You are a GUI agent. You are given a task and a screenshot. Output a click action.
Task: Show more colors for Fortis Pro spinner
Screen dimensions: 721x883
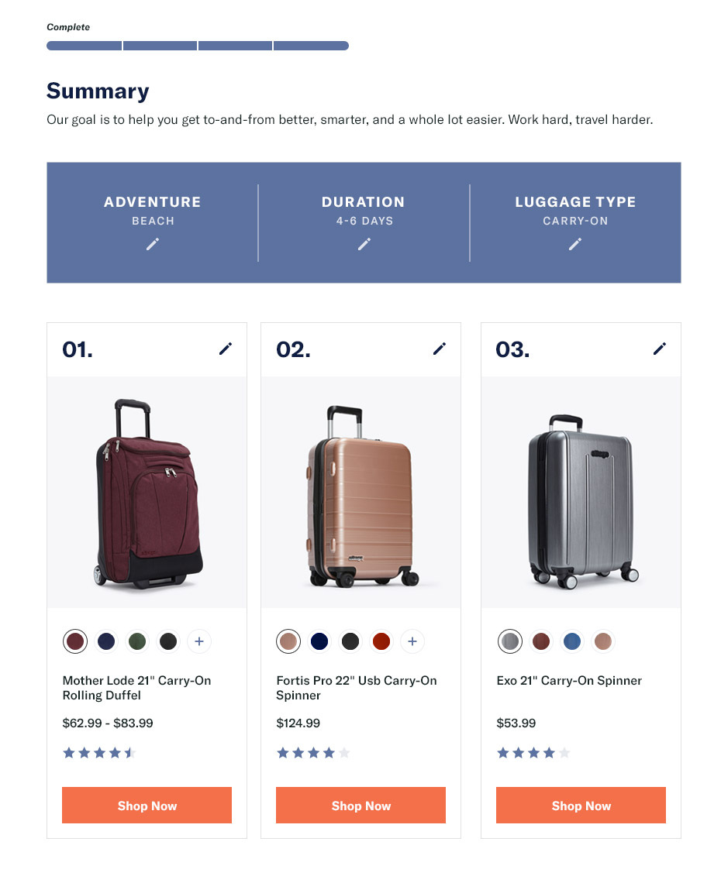[412, 641]
